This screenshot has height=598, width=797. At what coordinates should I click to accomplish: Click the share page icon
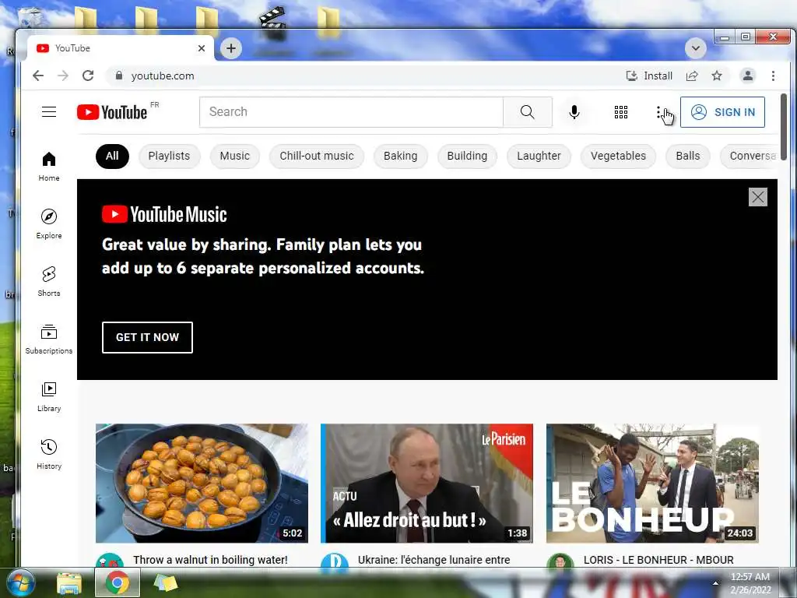tap(692, 76)
